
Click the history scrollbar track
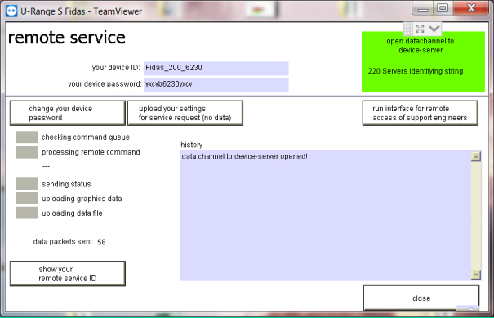click(x=476, y=216)
